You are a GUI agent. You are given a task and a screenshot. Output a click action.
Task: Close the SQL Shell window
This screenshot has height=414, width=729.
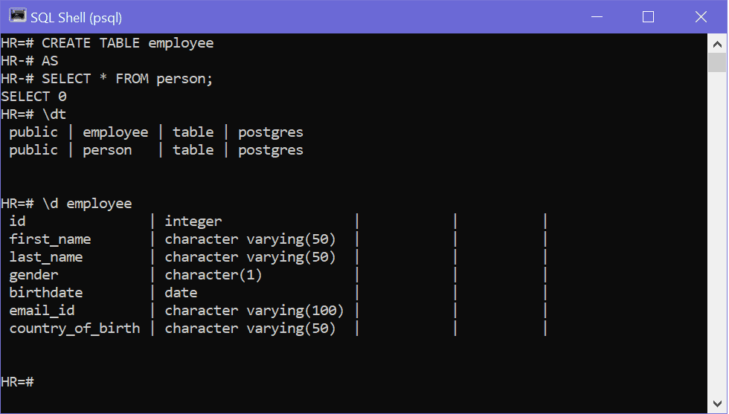point(699,16)
